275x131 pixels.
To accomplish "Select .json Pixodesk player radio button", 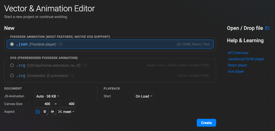I will click(12, 44).
